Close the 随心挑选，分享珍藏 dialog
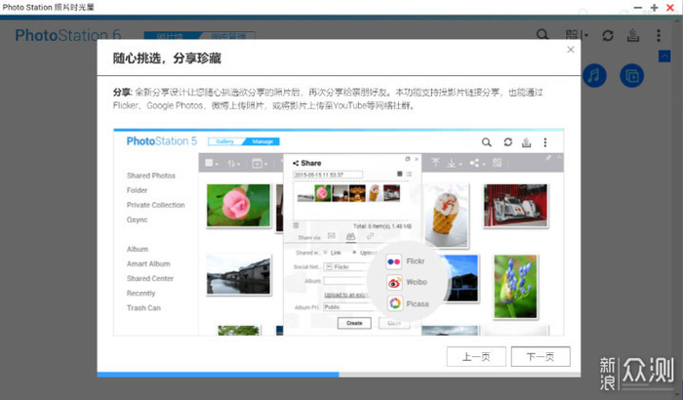 coord(570,50)
